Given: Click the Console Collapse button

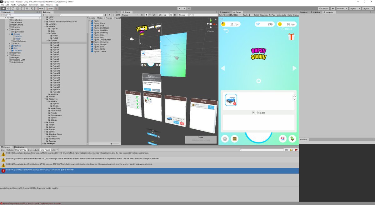Looking at the screenshot, I should 10,150.
